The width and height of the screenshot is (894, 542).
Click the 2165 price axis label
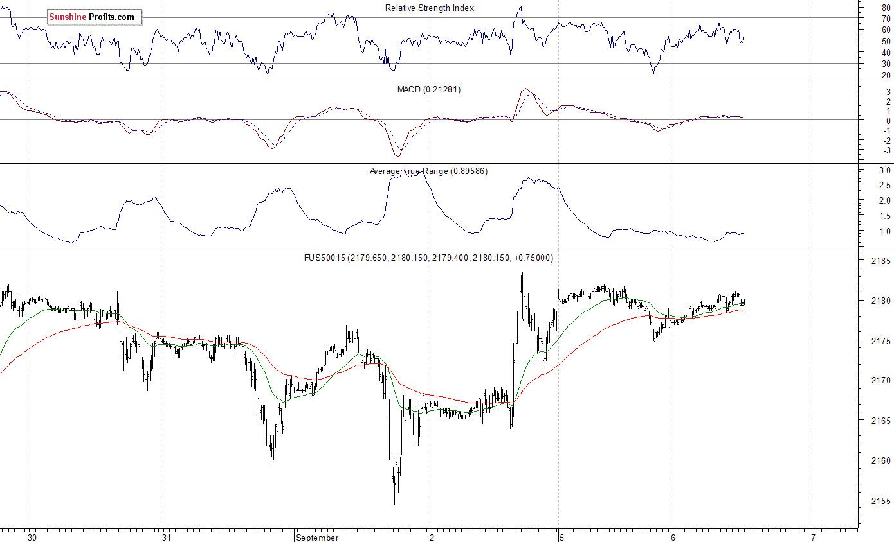881,421
